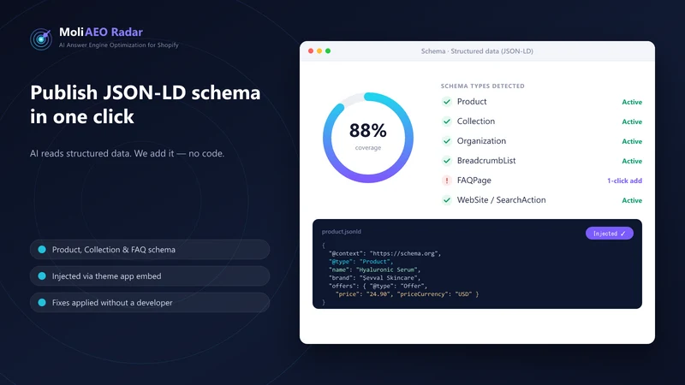
Task: Click the offers @type Offer code line
Action: click(378, 286)
